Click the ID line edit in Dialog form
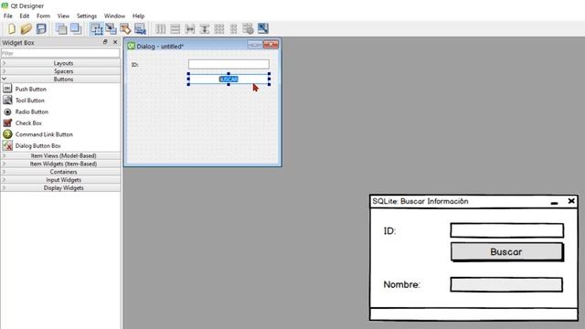This screenshot has height=329, width=585. tap(229, 64)
